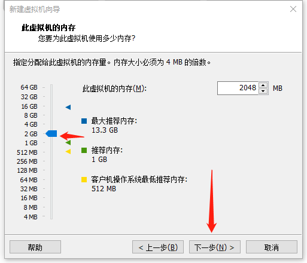Click yellow square legend for 客户机操作系统最低推荐内存

click(84, 179)
